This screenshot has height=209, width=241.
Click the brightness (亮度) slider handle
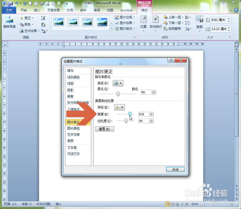[x=130, y=114]
